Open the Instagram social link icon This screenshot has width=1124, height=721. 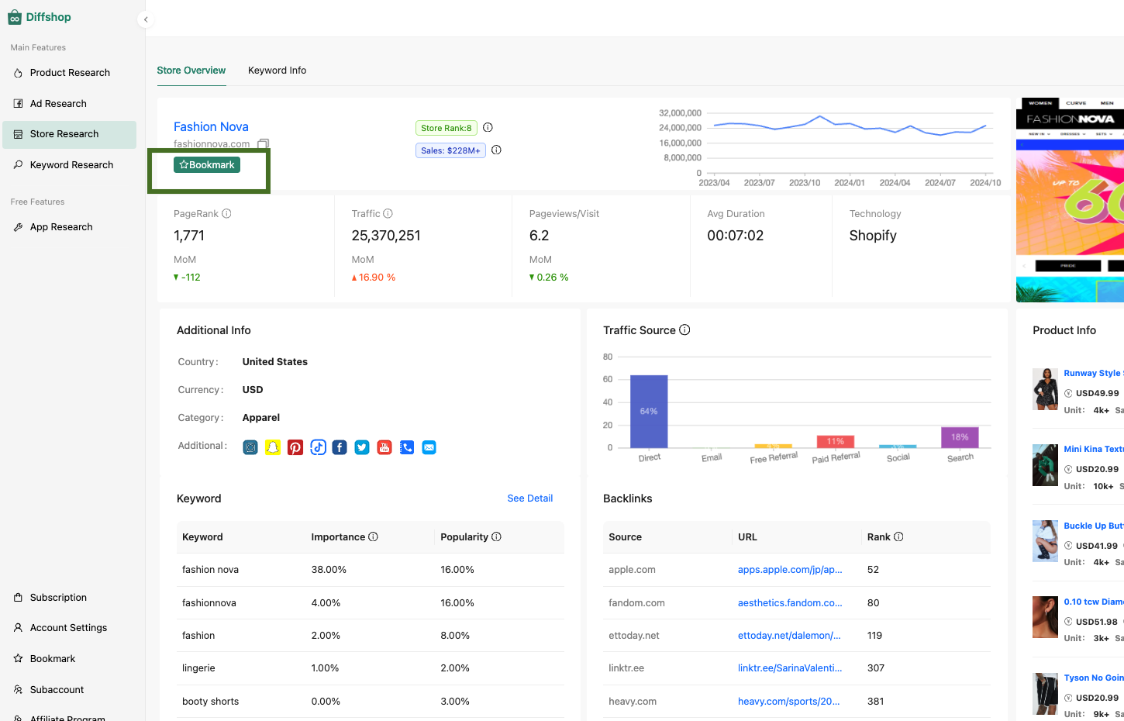point(250,447)
